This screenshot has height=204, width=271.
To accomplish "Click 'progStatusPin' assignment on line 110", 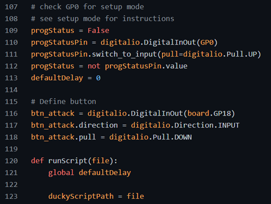I will (x=59, y=42).
